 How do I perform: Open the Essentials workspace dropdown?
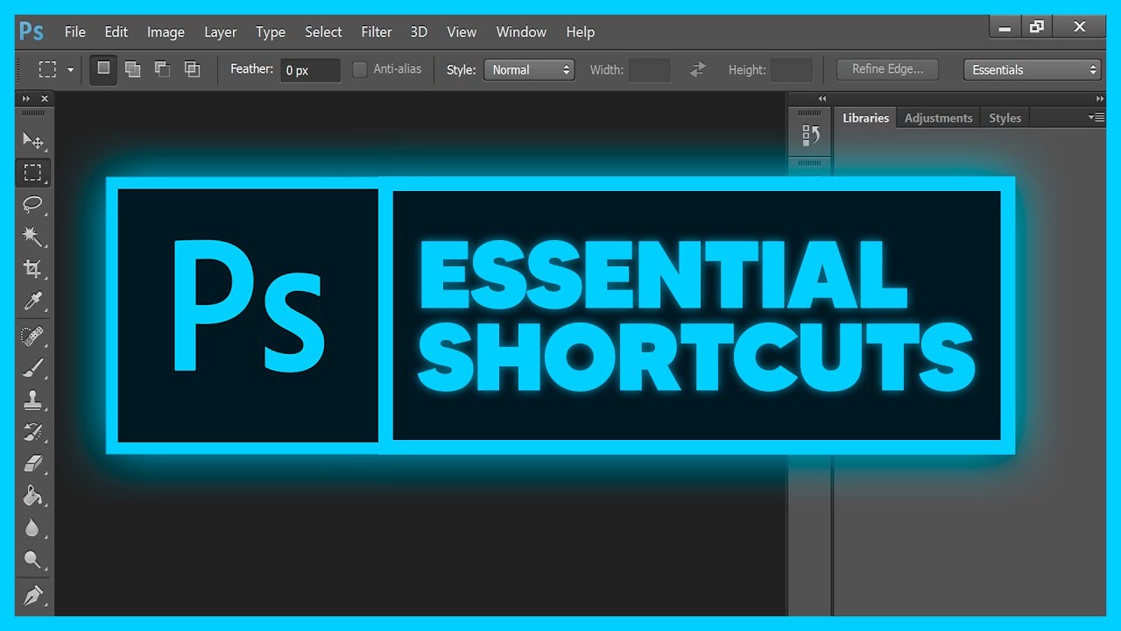point(1032,70)
